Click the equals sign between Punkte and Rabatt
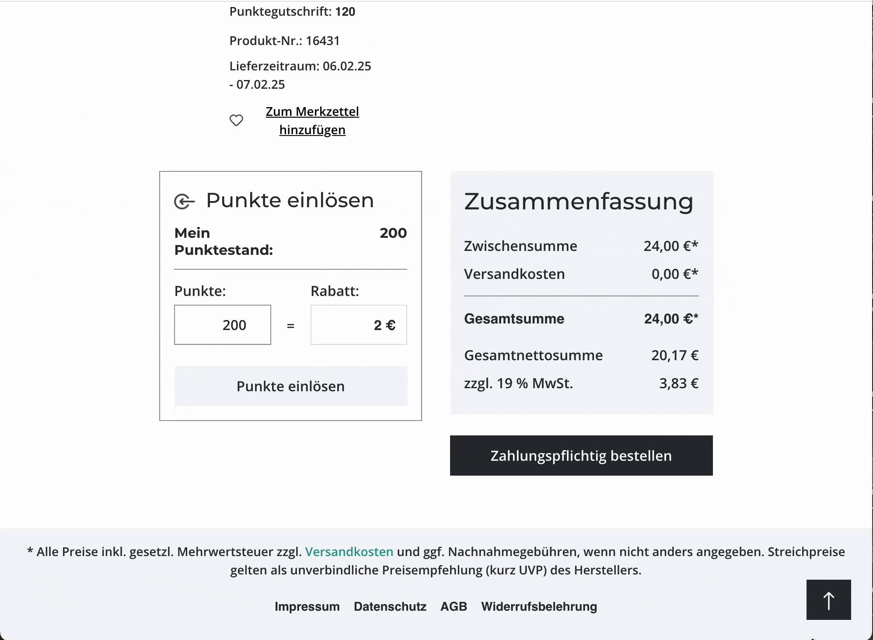This screenshot has height=640, width=873. [290, 326]
